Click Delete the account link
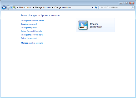Image resolution: width=136 pixels, height=98 pixels. click(x=29, y=38)
